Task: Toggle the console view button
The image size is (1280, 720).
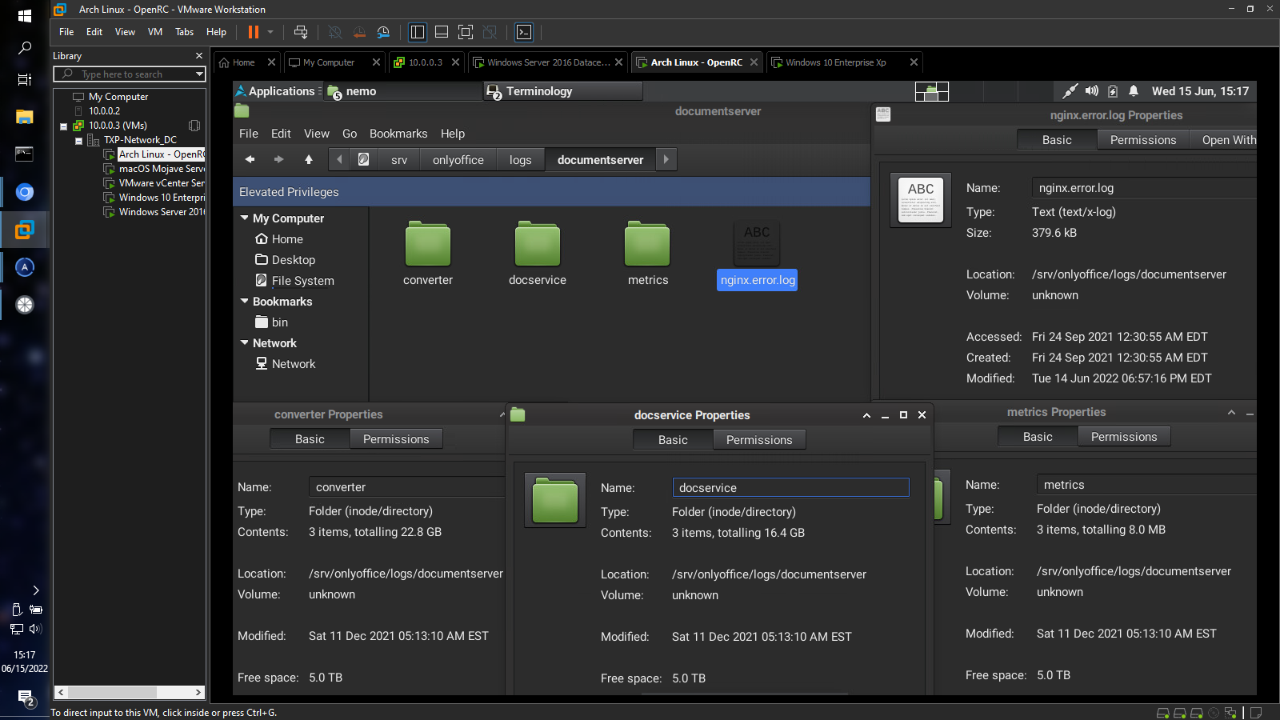Action: [524, 32]
